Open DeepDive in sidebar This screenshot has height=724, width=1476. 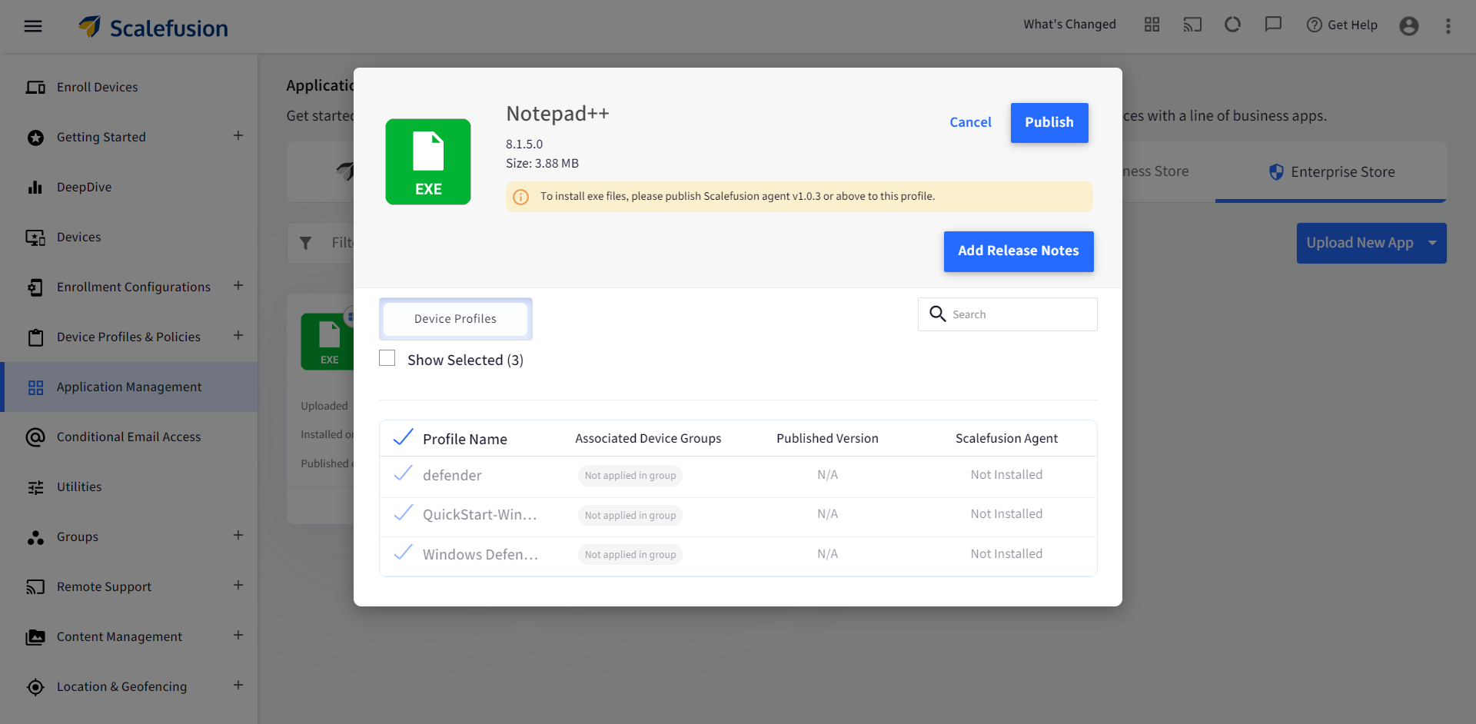85,188
